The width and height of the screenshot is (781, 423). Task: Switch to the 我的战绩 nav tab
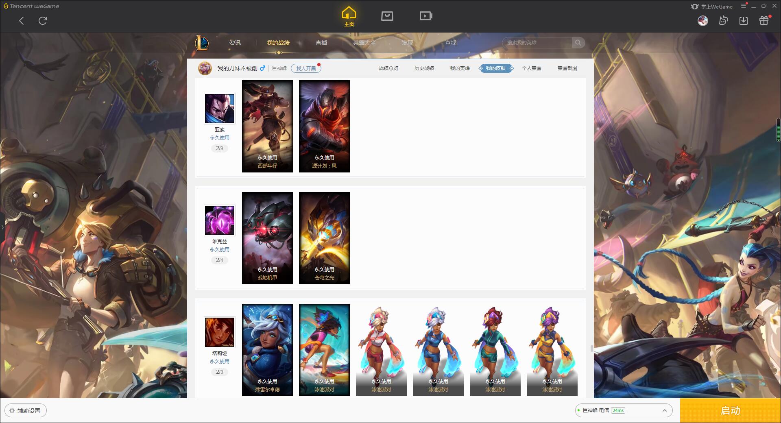tap(278, 43)
